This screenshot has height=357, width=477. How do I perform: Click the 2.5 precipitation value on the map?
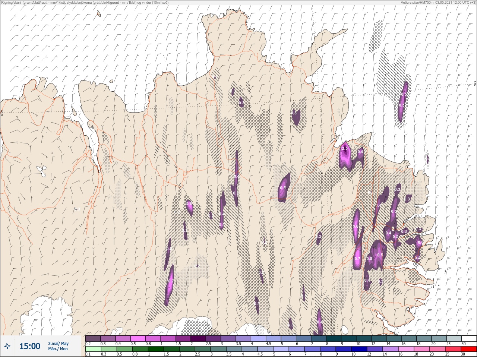point(344,148)
